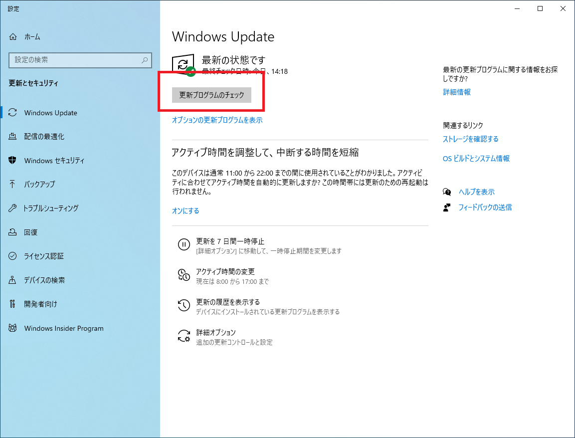575x438 pixels.
Task: Click the pause icon for 更新を7日間一時停止
Action: tap(184, 244)
